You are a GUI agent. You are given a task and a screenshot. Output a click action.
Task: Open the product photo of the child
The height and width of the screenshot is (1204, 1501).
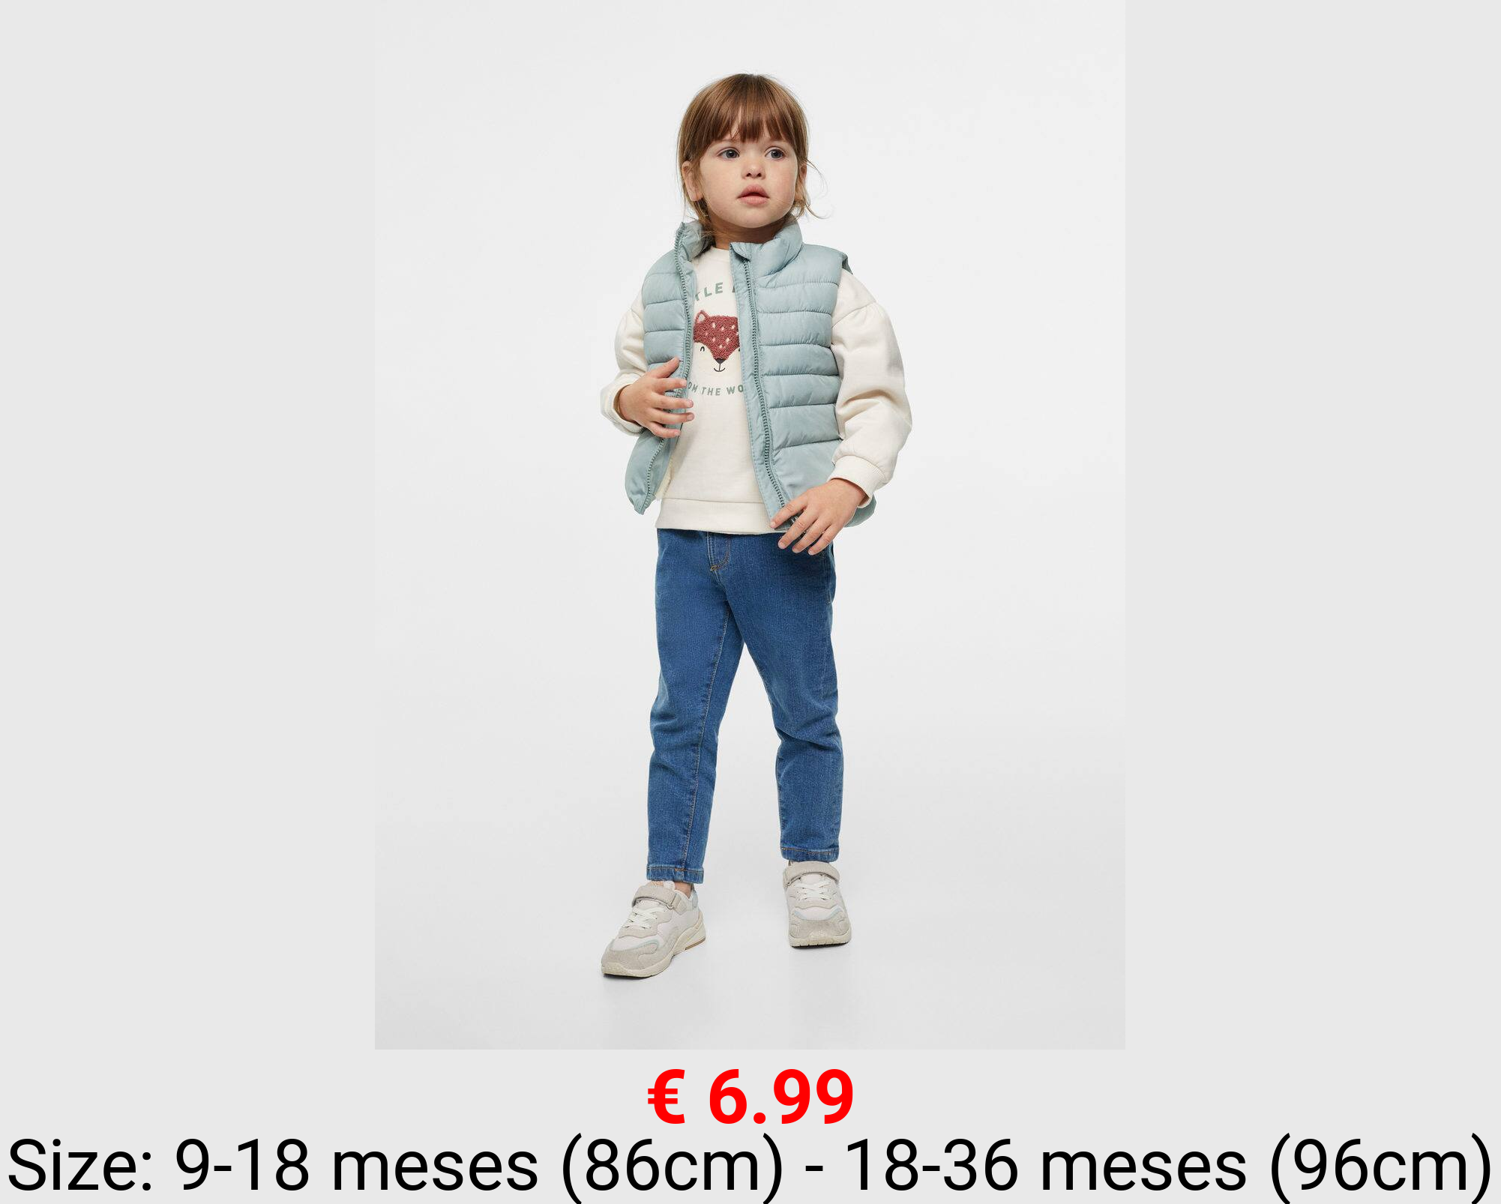750,524
